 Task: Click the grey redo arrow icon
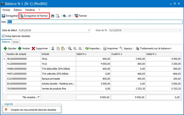(70, 16)
